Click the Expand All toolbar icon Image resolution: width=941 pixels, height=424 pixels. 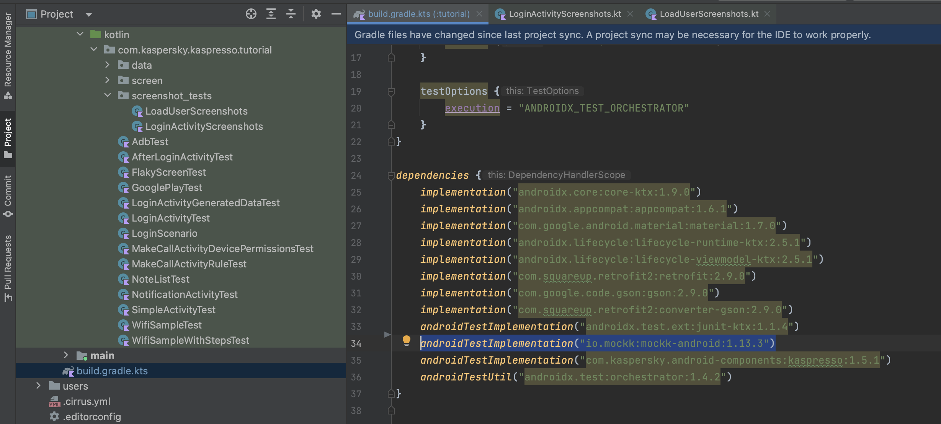pos(271,14)
